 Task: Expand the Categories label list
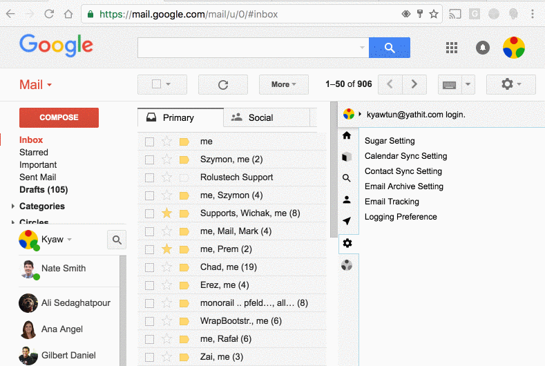(x=13, y=206)
